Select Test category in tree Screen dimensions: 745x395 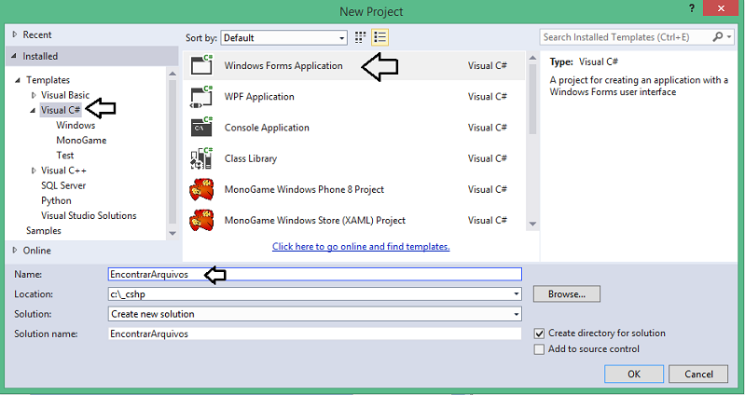coord(65,156)
